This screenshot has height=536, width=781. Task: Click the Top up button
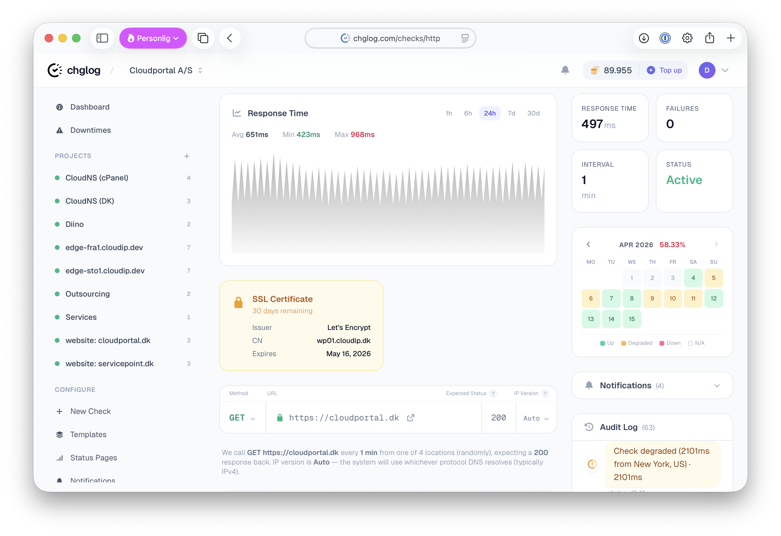tap(665, 70)
